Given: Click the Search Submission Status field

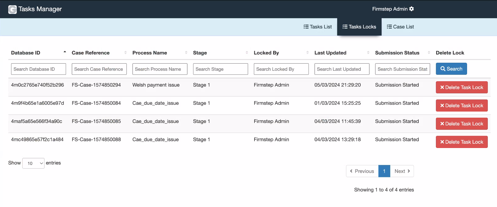Looking at the screenshot, I should 403,69.
